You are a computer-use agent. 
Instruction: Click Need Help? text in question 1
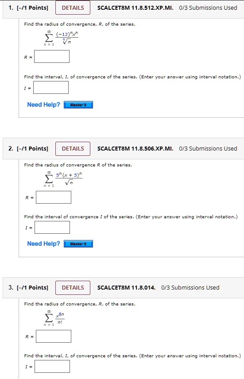(x=43, y=104)
